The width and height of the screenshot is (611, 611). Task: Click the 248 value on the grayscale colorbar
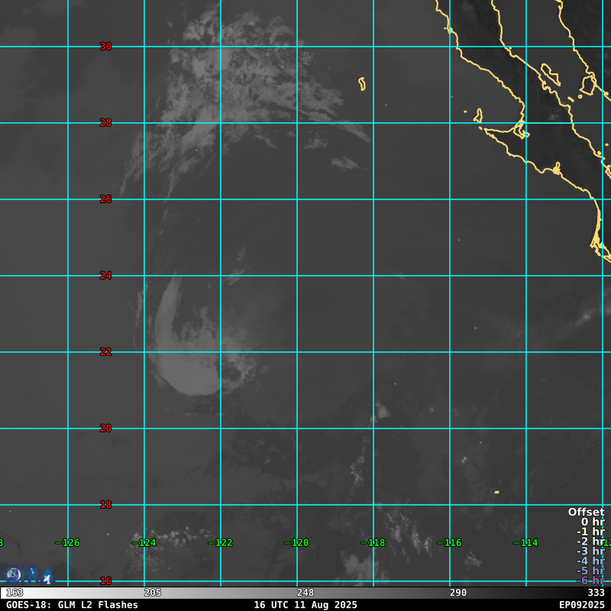pyautogui.click(x=305, y=593)
